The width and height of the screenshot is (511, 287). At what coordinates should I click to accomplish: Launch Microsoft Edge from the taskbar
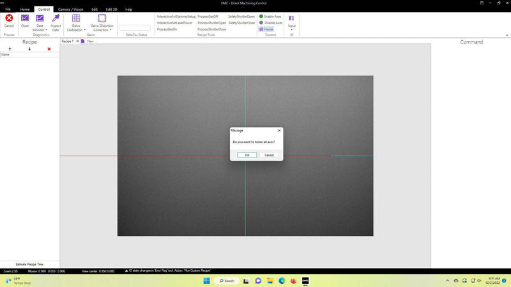(282, 281)
